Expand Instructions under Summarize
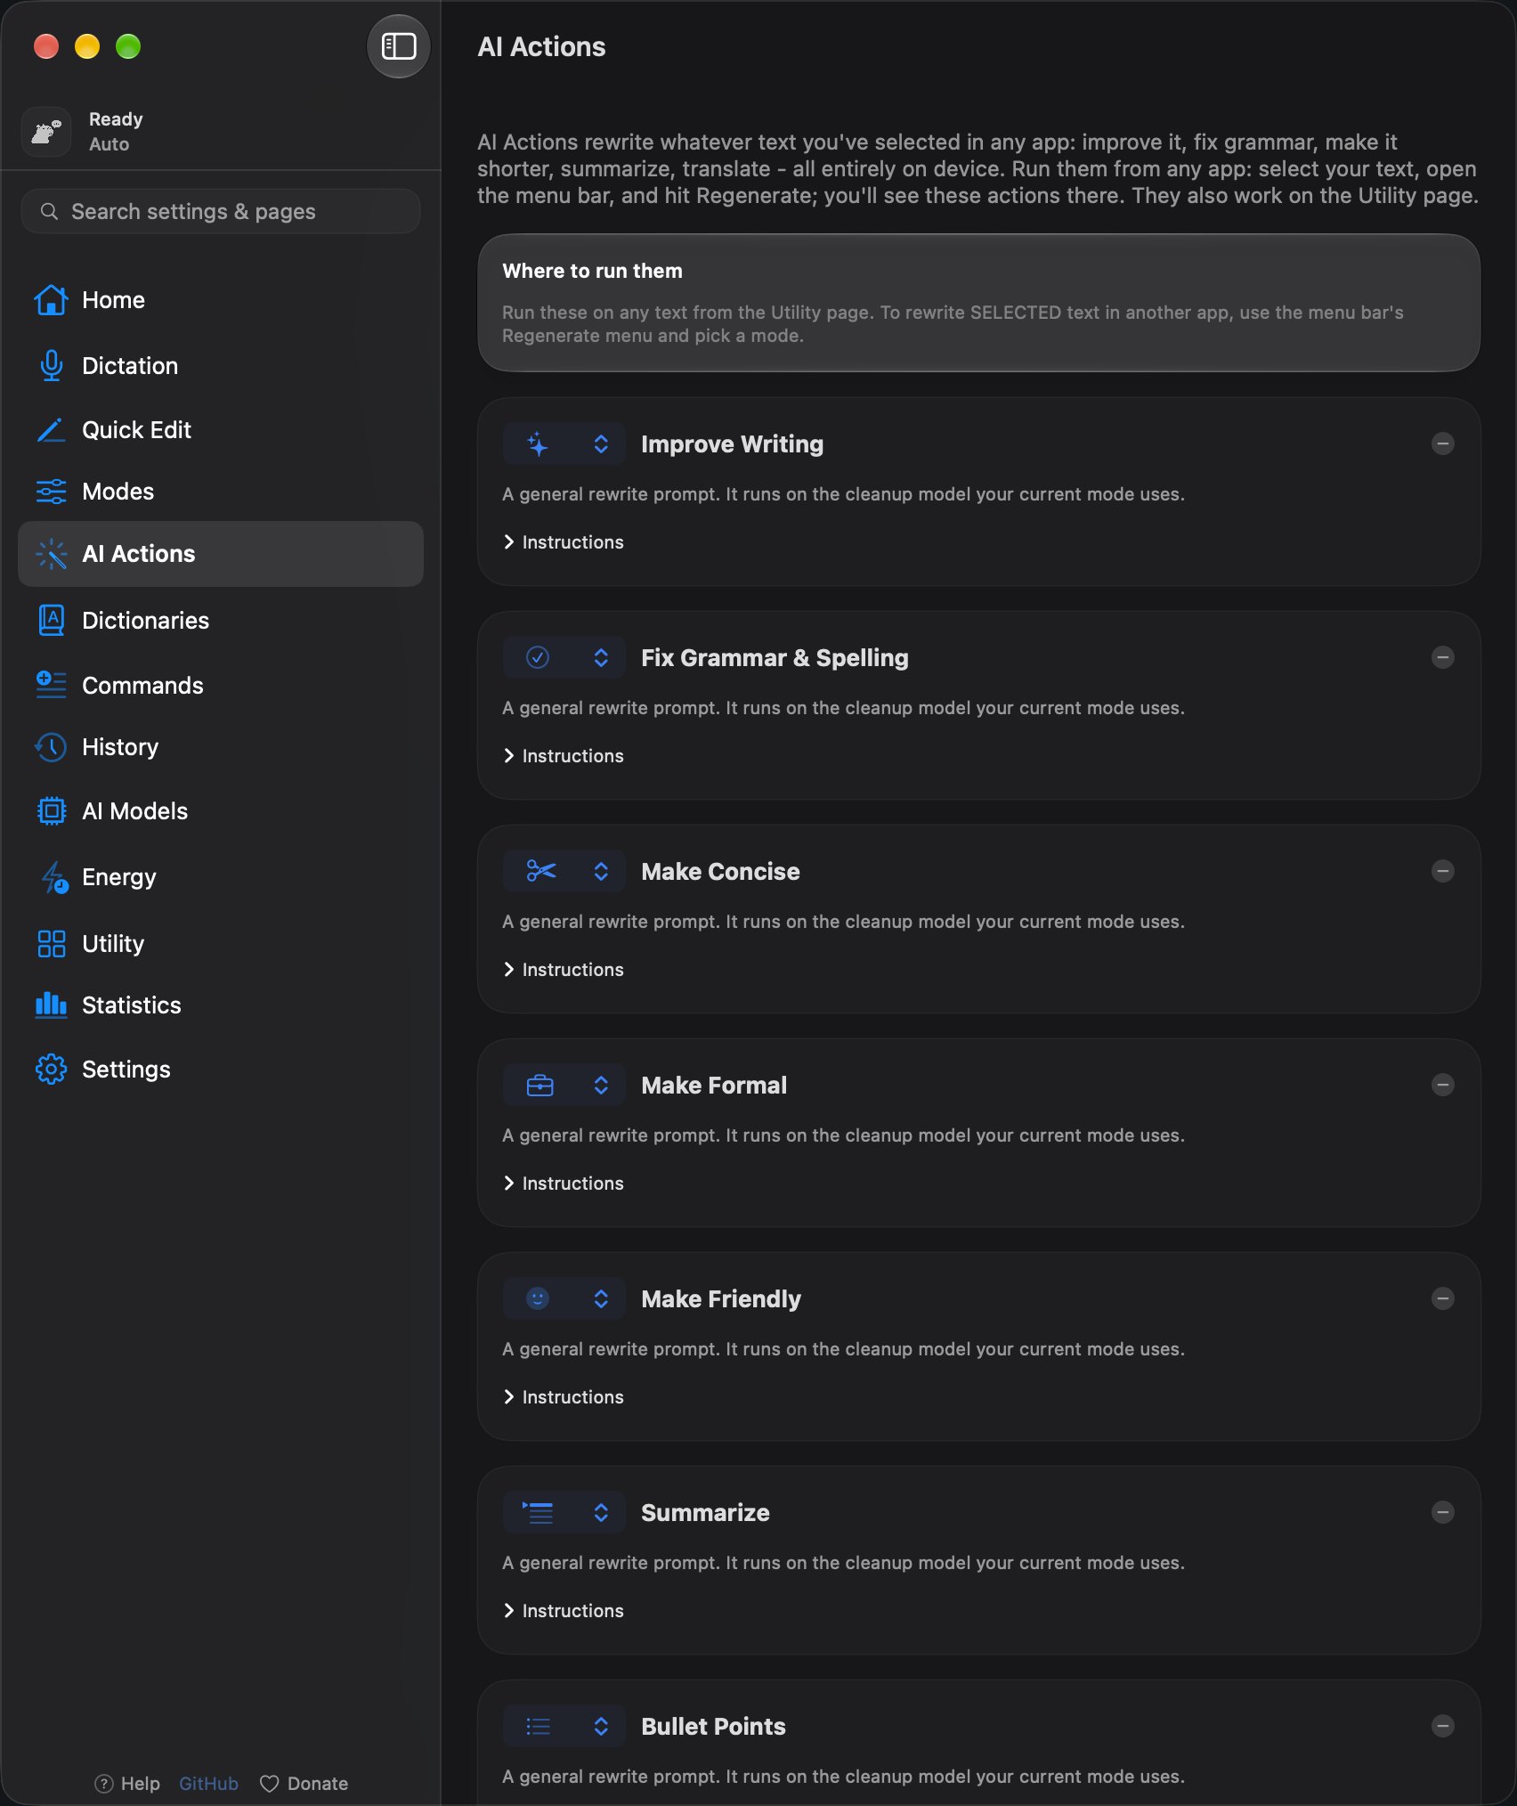Viewport: 1517px width, 1806px height. 564,1611
